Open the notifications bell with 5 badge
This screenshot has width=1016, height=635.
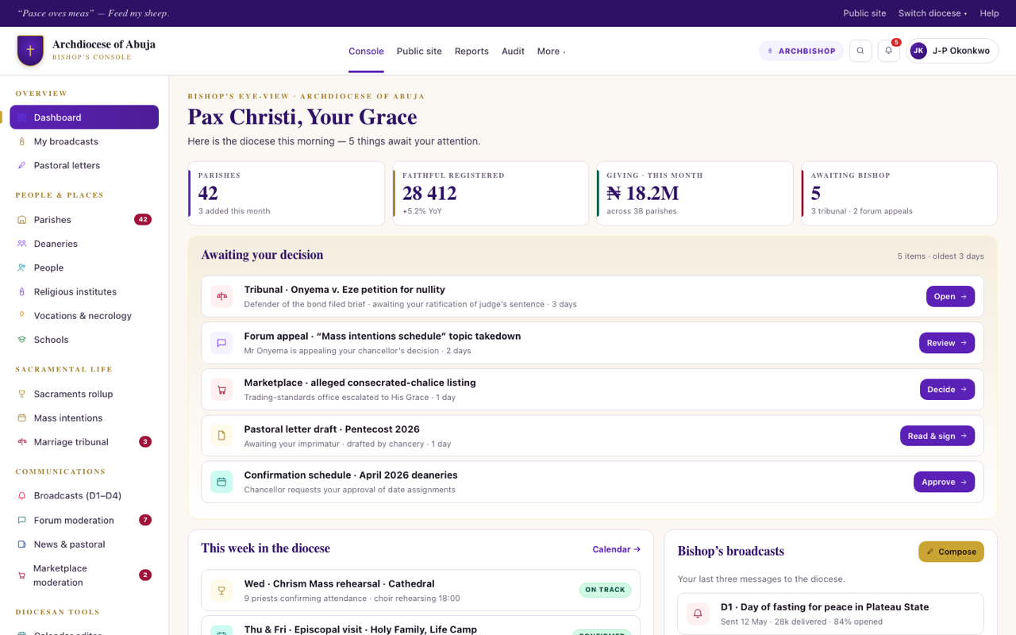pyautogui.click(x=889, y=51)
